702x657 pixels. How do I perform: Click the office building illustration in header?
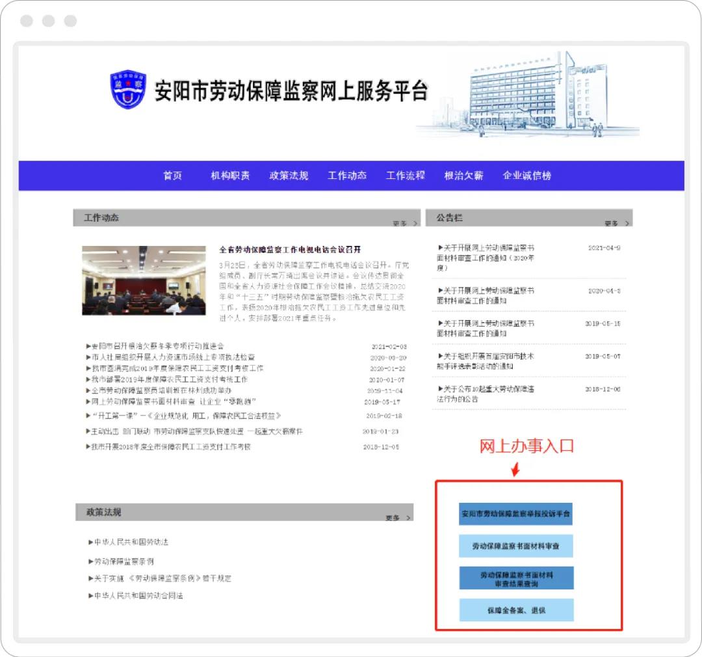click(528, 94)
